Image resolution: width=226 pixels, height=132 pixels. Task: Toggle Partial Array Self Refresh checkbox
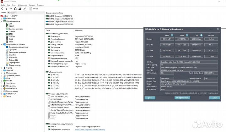(x=49, y=113)
